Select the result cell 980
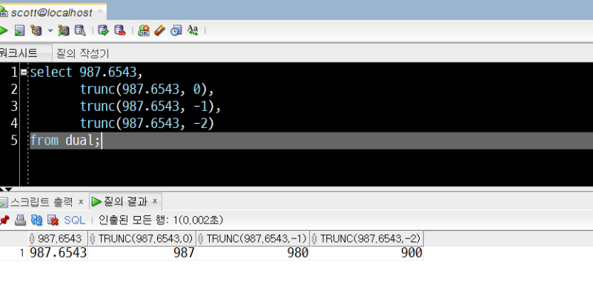 tap(253, 253)
